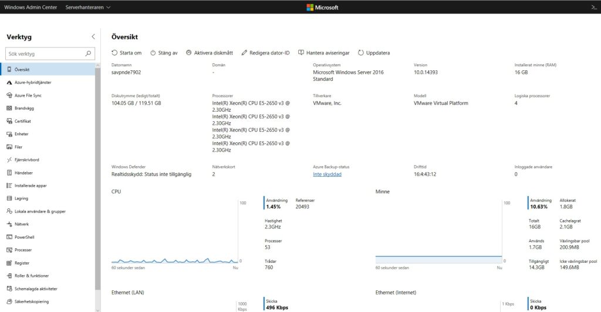Open the Register registry icon
Screen dimensions: 601x312
pos(9,263)
